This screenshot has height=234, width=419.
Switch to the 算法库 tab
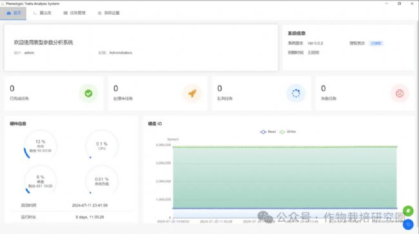pyautogui.click(x=42, y=13)
